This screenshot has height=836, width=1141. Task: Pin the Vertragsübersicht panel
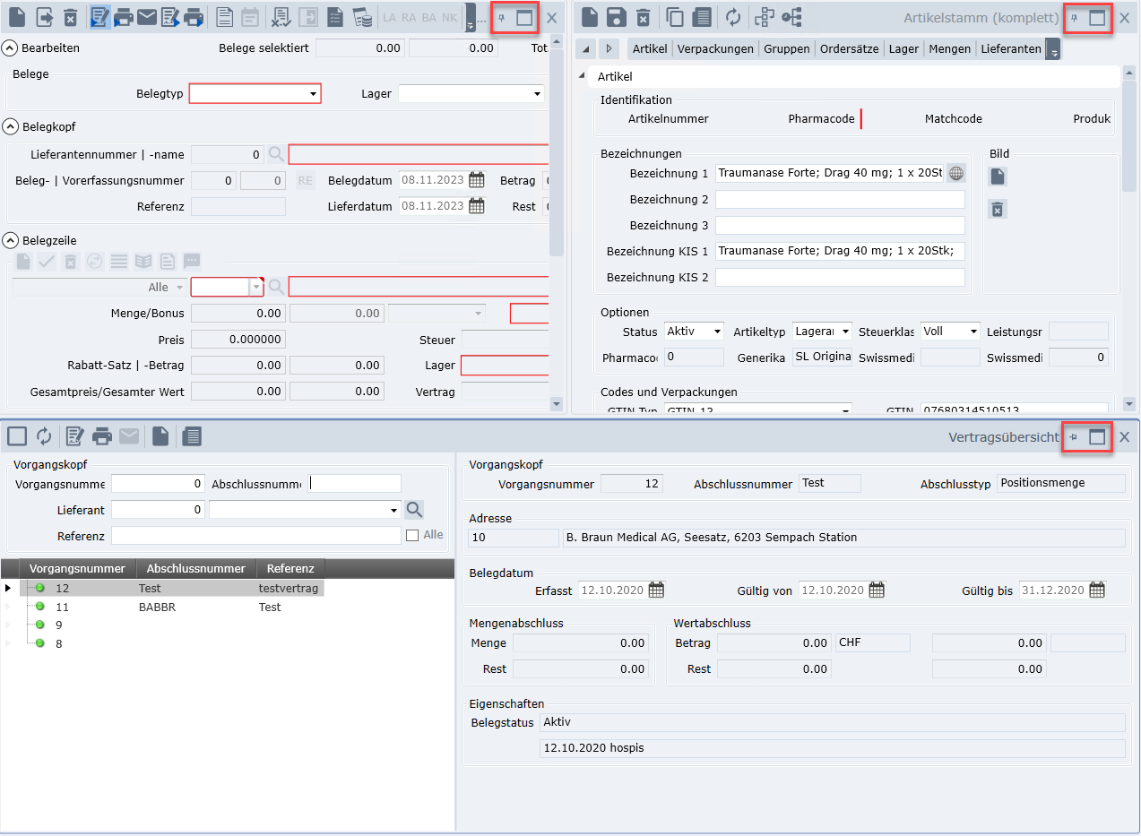click(1074, 437)
